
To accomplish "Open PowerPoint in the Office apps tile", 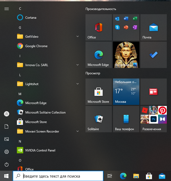I will 126,27.
